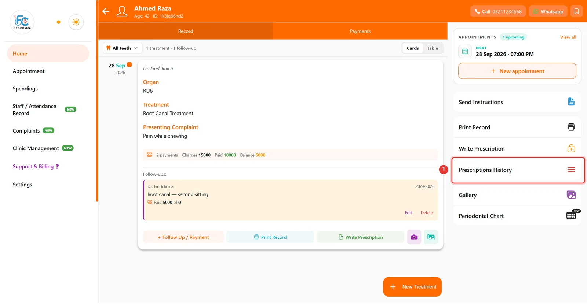The height and width of the screenshot is (304, 587).
Task: Bookmark this patient with the bookmark icon
Action: (x=576, y=11)
